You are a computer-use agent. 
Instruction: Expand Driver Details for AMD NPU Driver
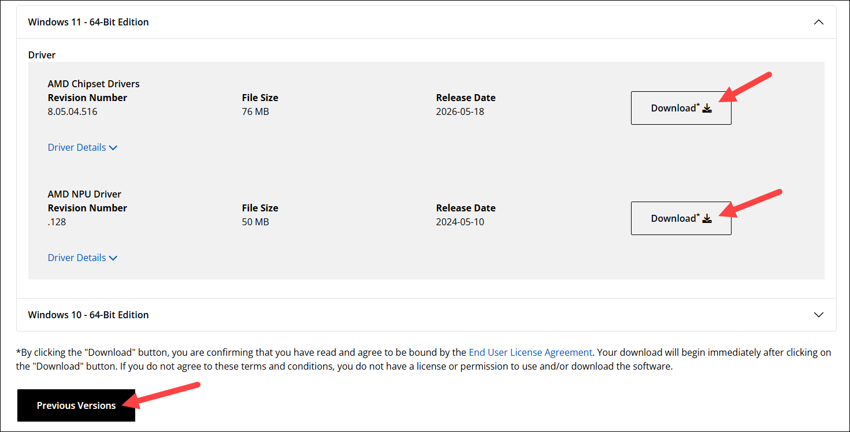click(x=83, y=258)
